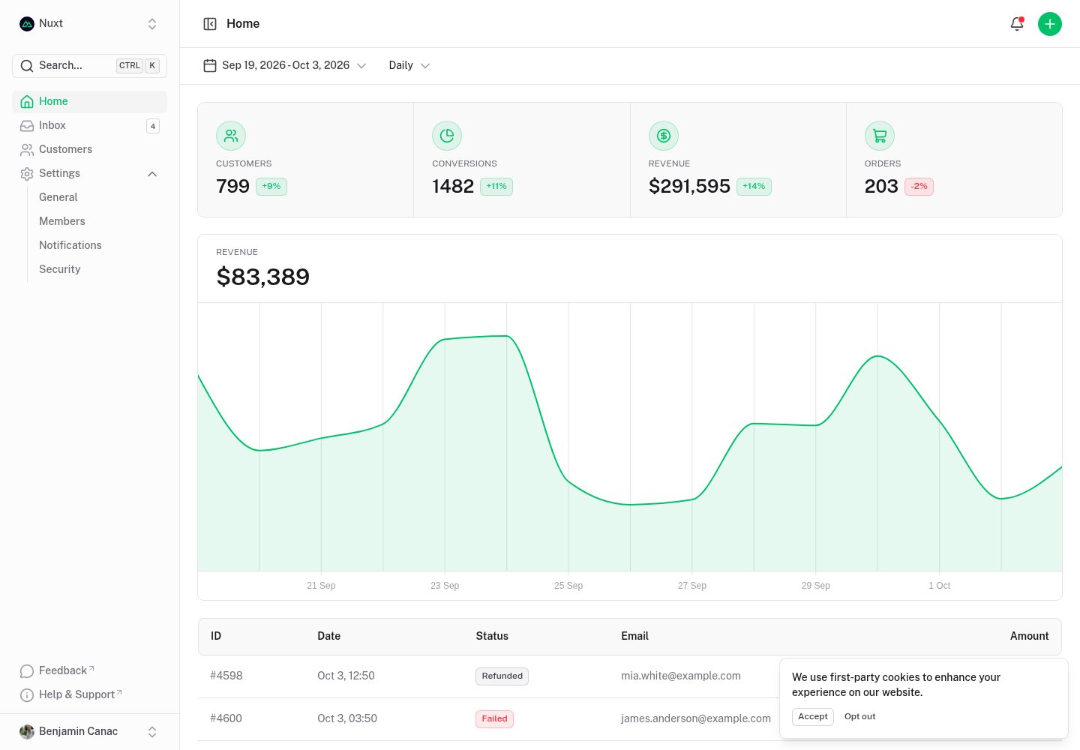
Task: Open the Help & Support link
Action: click(x=89, y=695)
